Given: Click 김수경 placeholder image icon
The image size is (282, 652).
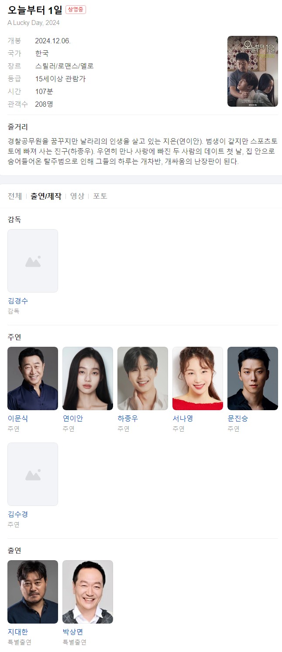Looking at the screenshot, I should tap(33, 474).
